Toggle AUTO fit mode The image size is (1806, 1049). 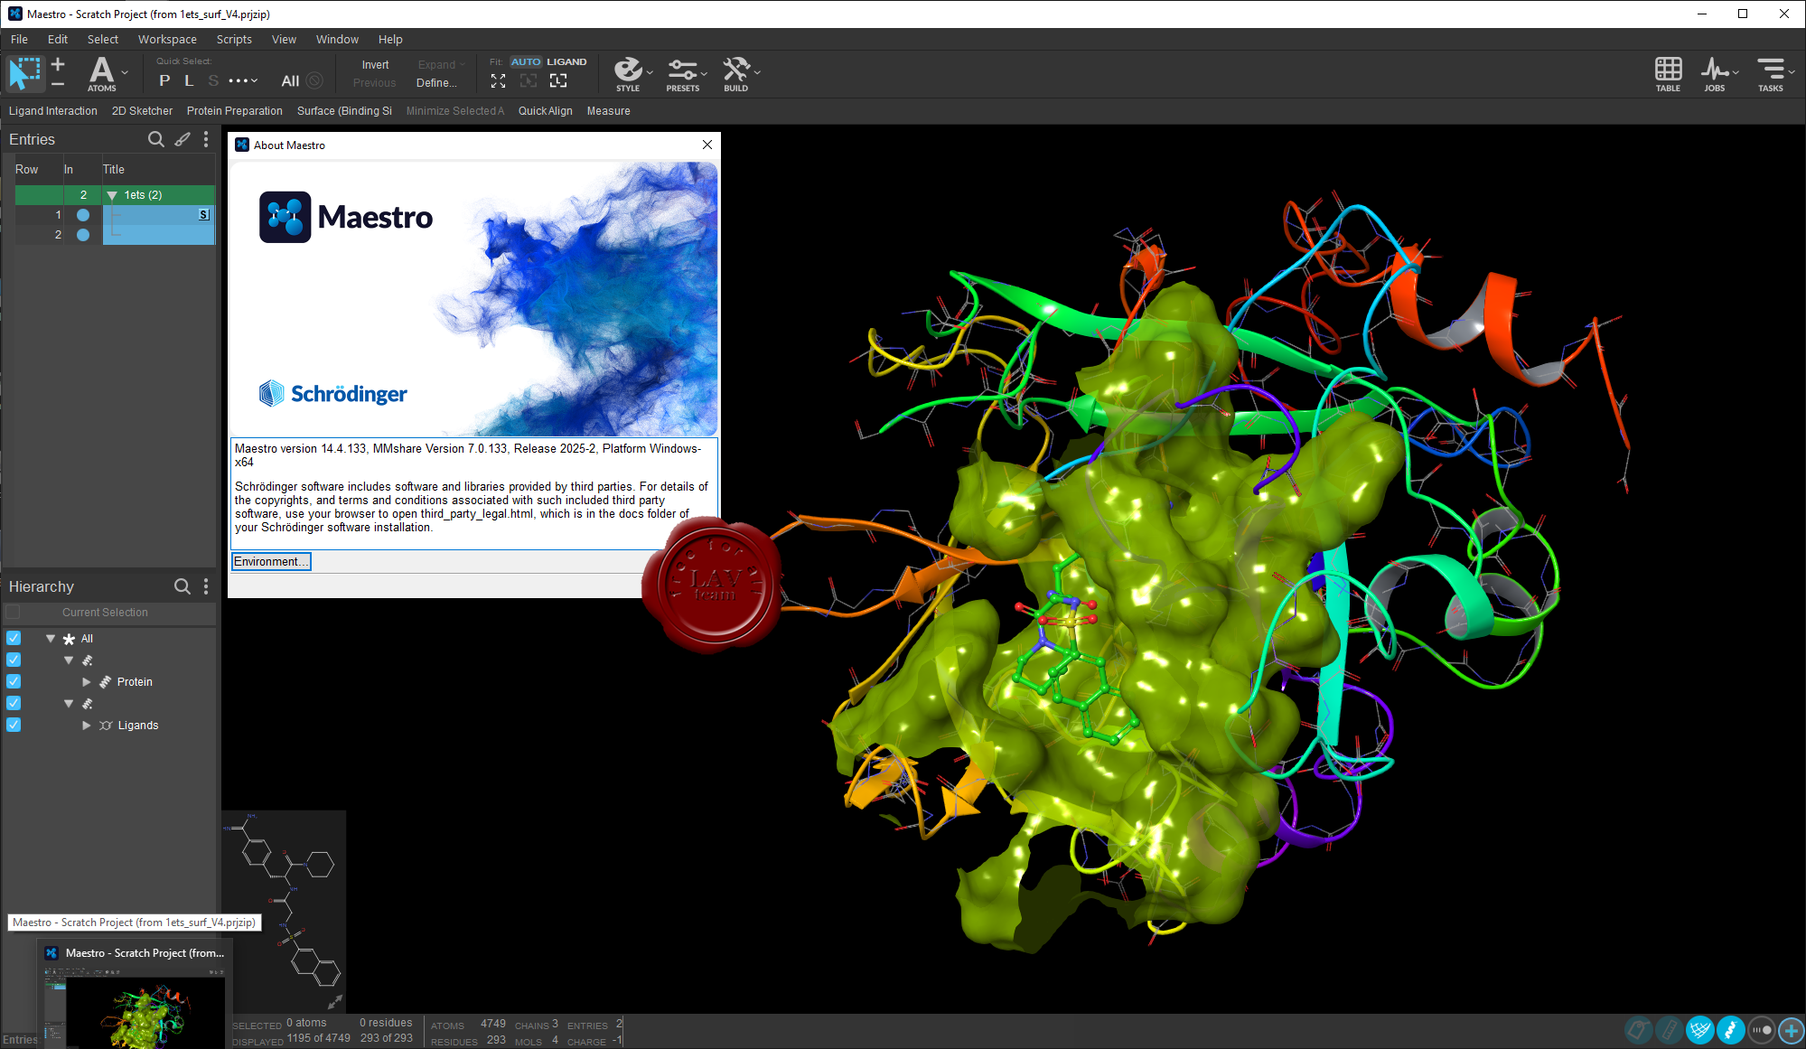point(526,61)
